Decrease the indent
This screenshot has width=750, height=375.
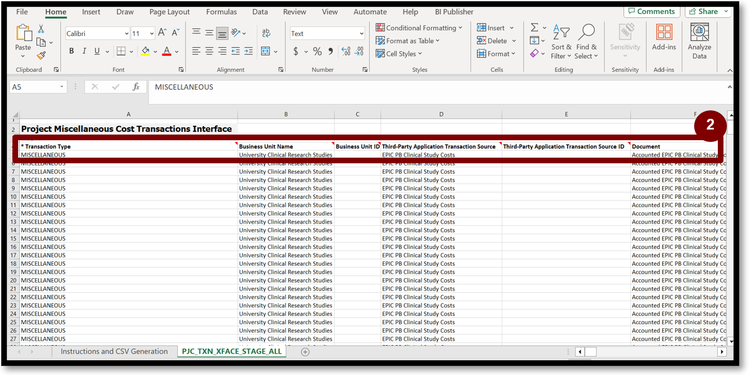(x=236, y=51)
